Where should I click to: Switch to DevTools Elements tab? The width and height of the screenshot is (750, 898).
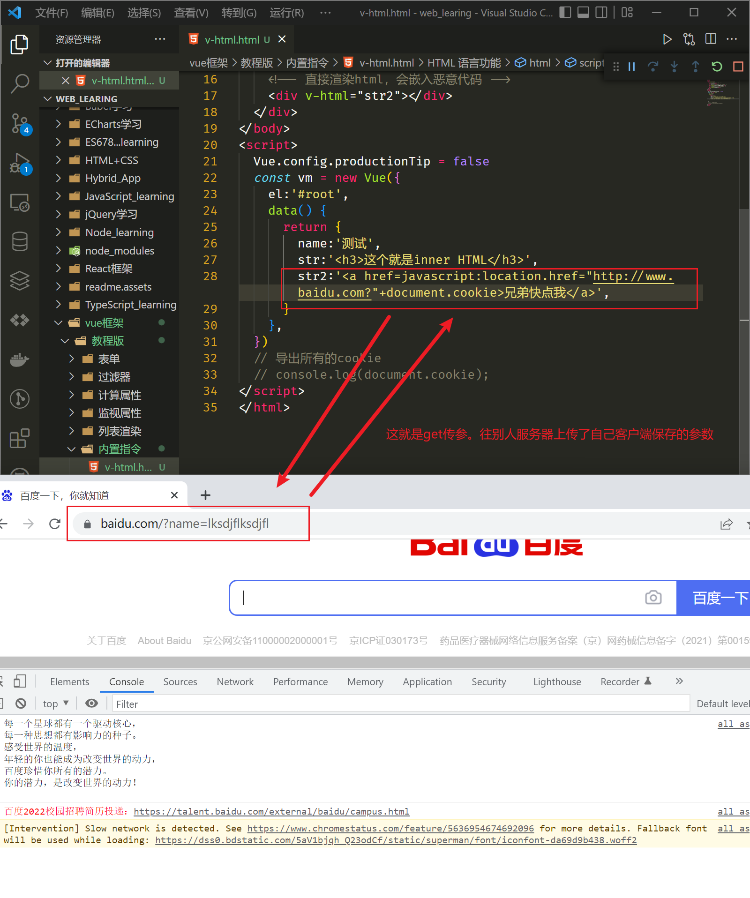pos(69,681)
